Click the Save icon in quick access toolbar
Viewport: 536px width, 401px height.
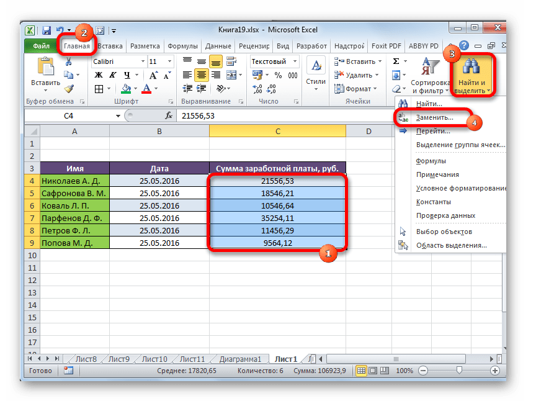[x=47, y=30]
